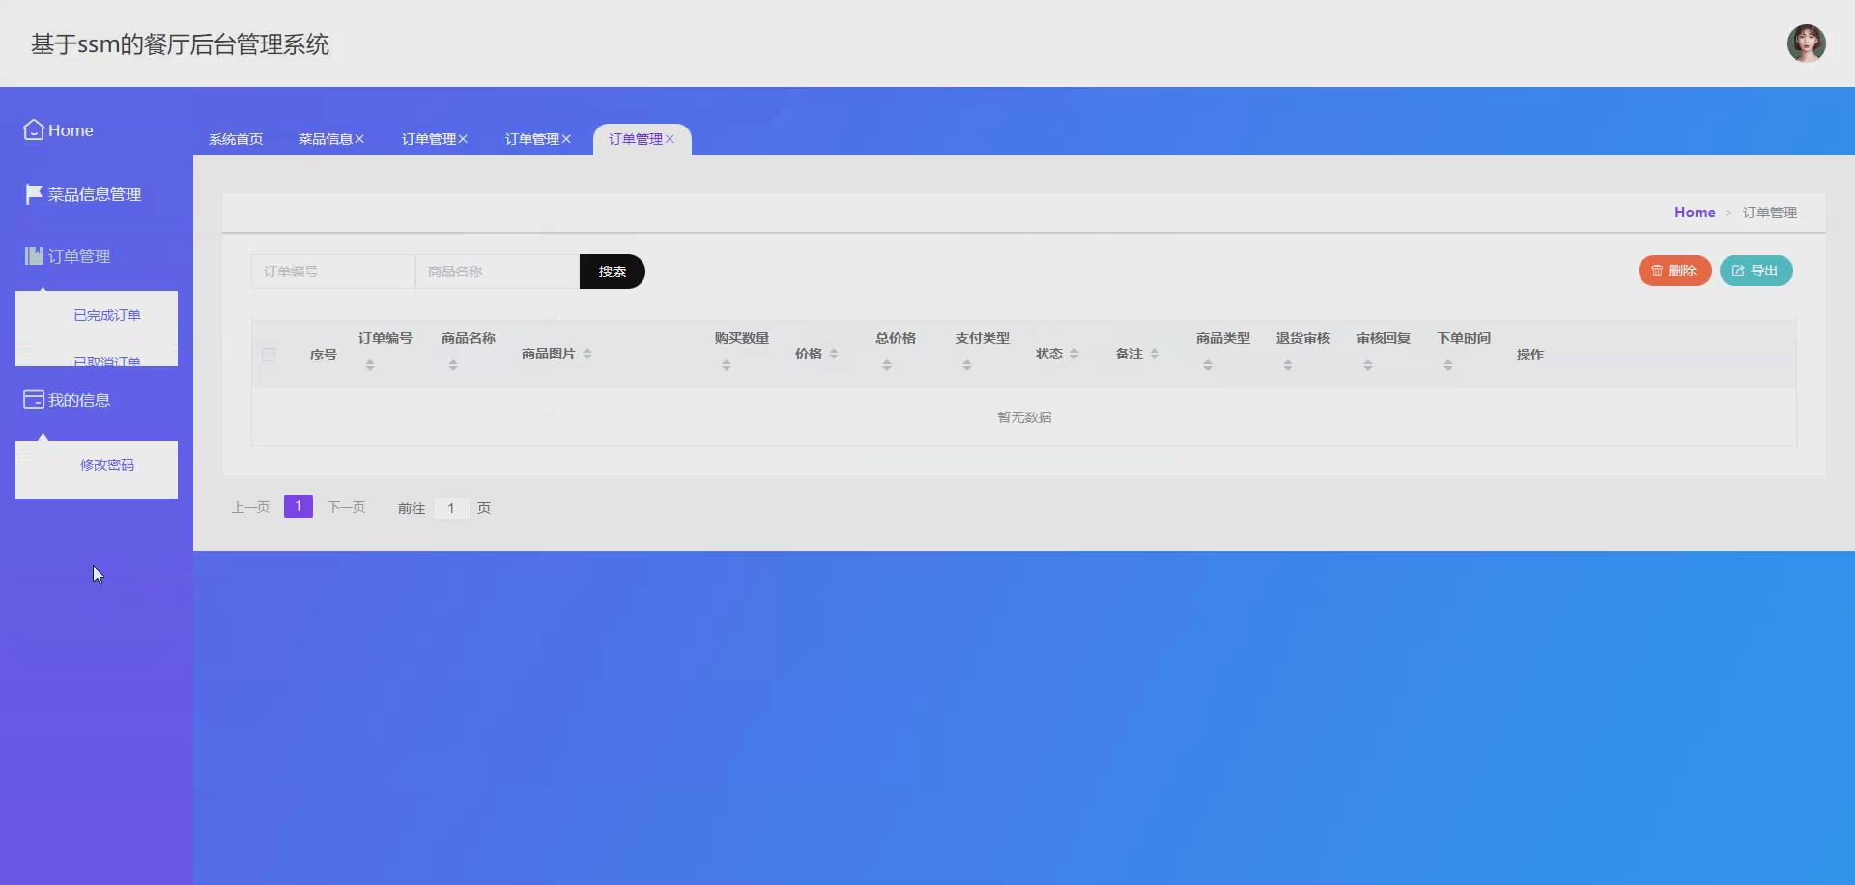Click the red 删除 button
The width and height of the screenshot is (1855, 885).
(1674, 271)
